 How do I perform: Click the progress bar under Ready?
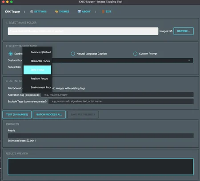click(101, 136)
